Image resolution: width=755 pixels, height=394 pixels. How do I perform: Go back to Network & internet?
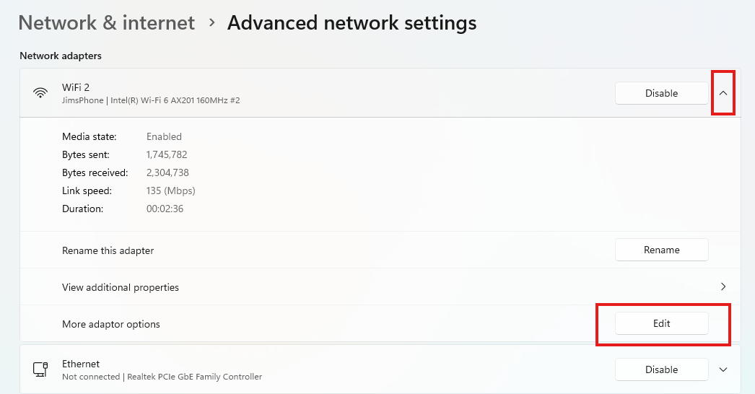[107, 23]
